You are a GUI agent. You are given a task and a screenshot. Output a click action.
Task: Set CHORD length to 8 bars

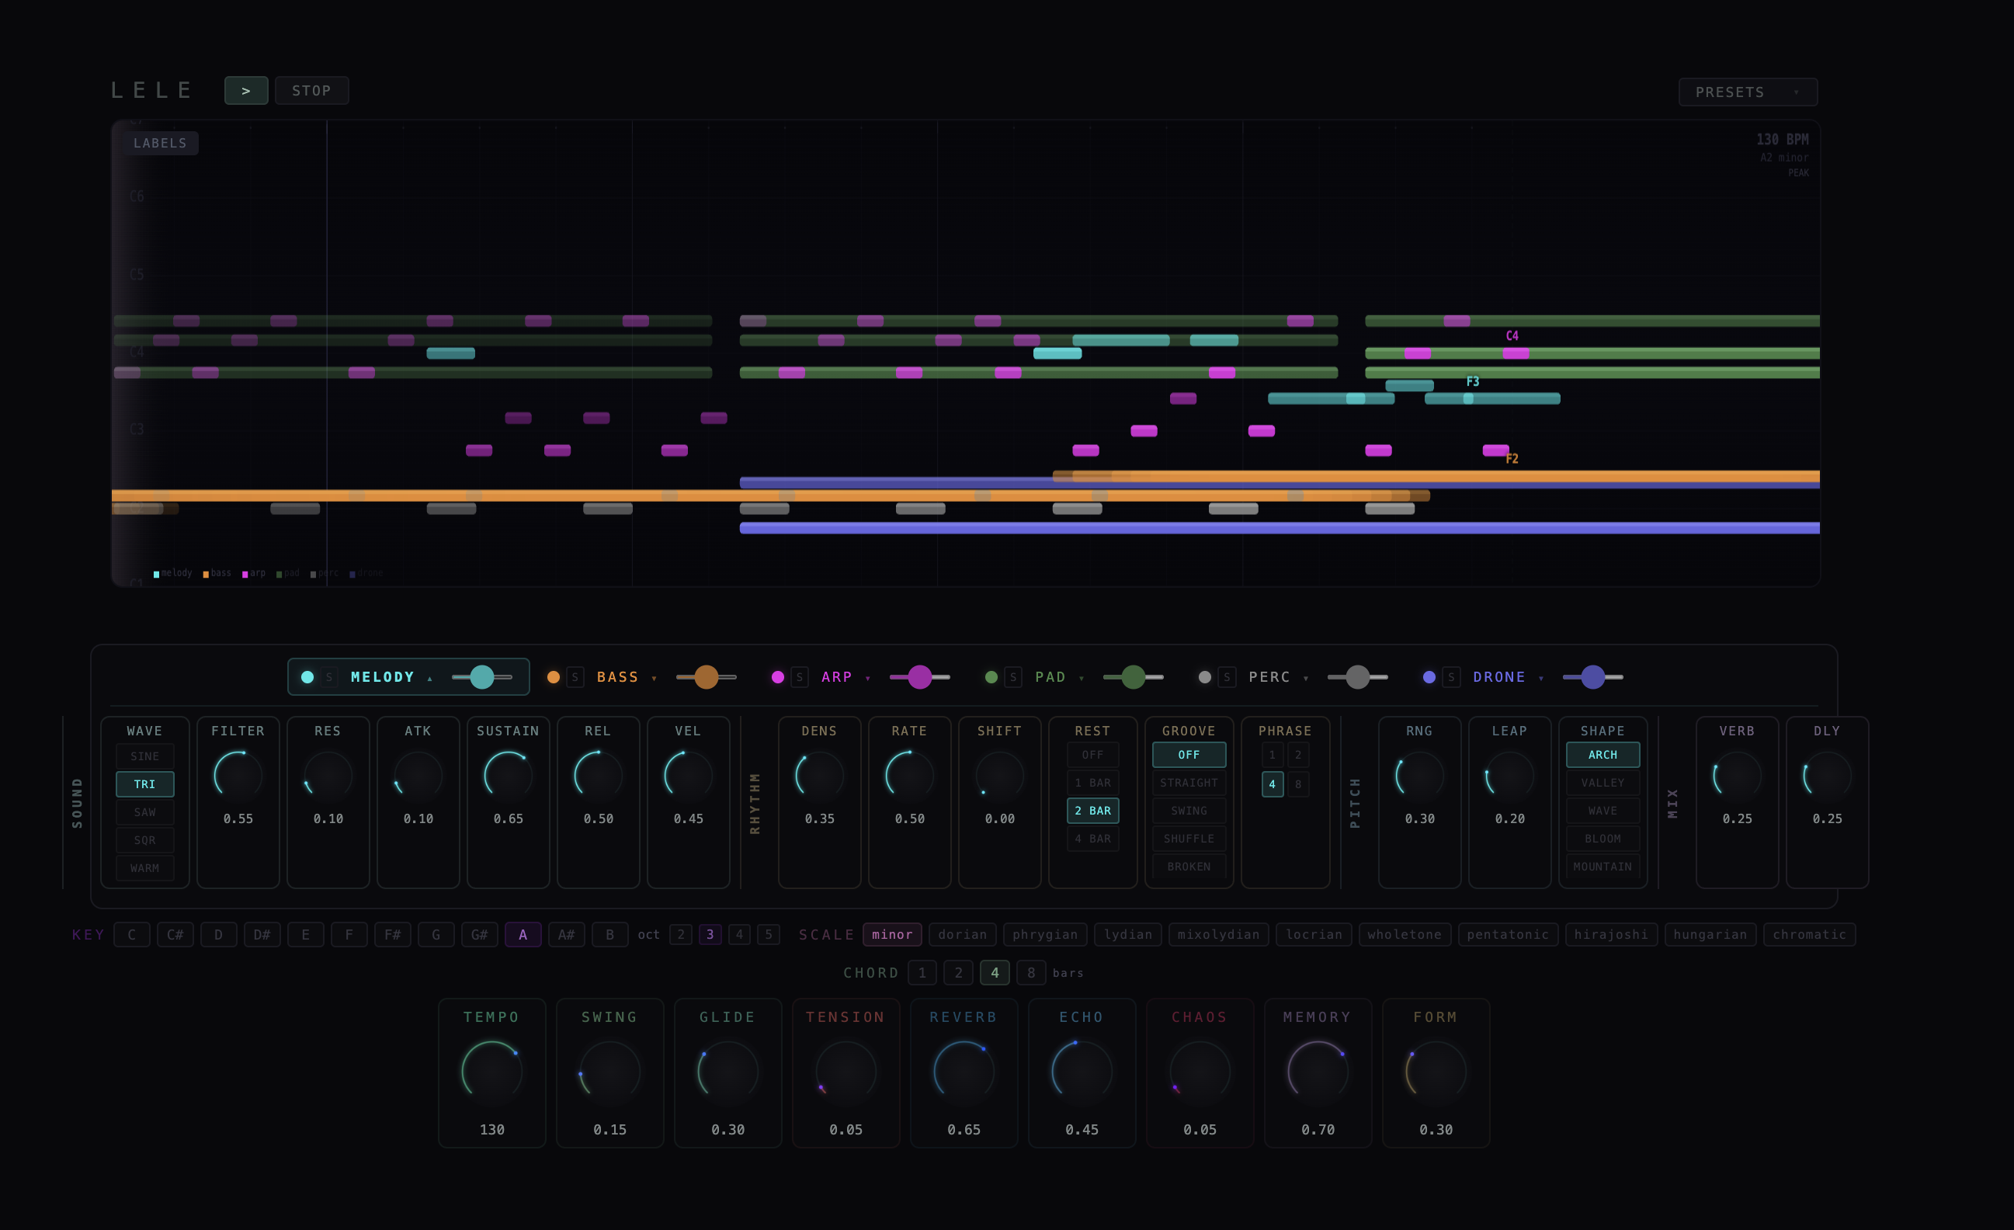tap(1031, 972)
